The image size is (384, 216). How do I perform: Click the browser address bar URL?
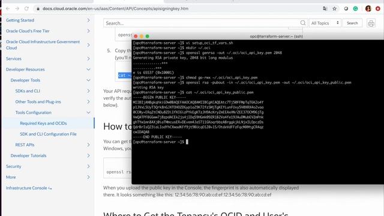pyautogui.click(x=116, y=8)
